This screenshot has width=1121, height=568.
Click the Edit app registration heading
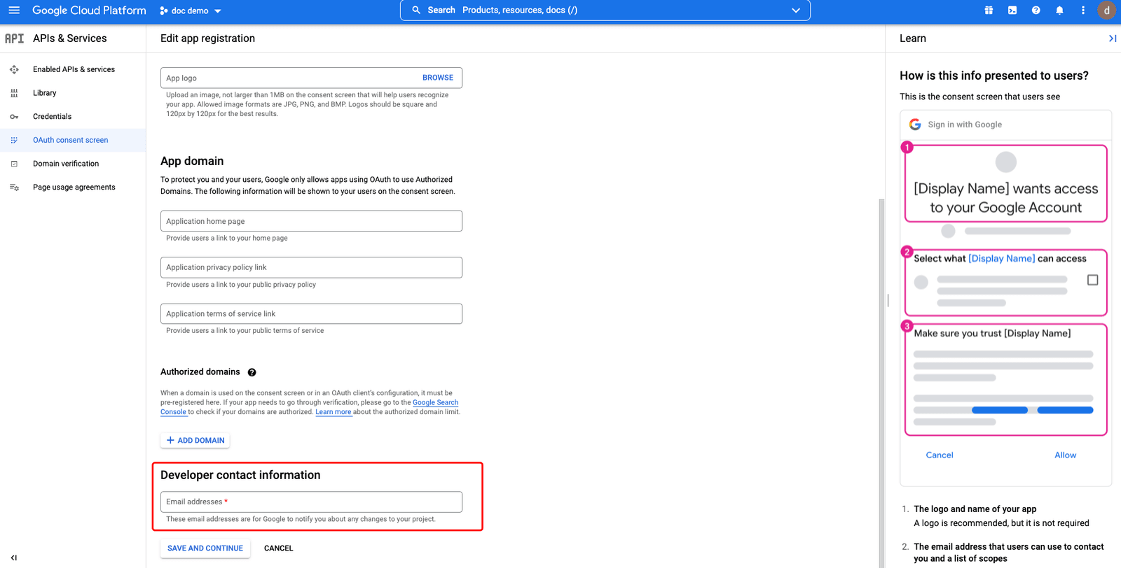click(207, 38)
